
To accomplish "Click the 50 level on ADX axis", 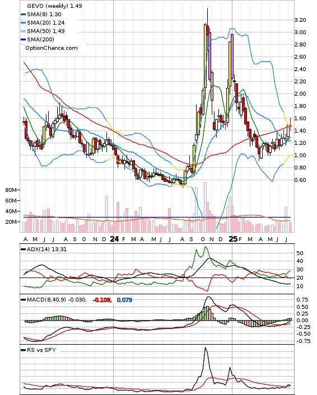I will (300, 253).
